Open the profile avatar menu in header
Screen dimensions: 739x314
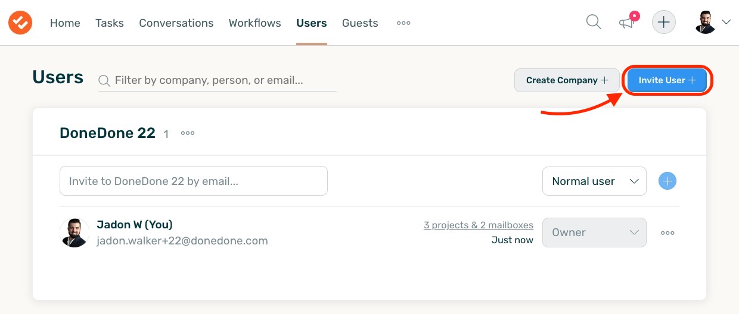(713, 22)
